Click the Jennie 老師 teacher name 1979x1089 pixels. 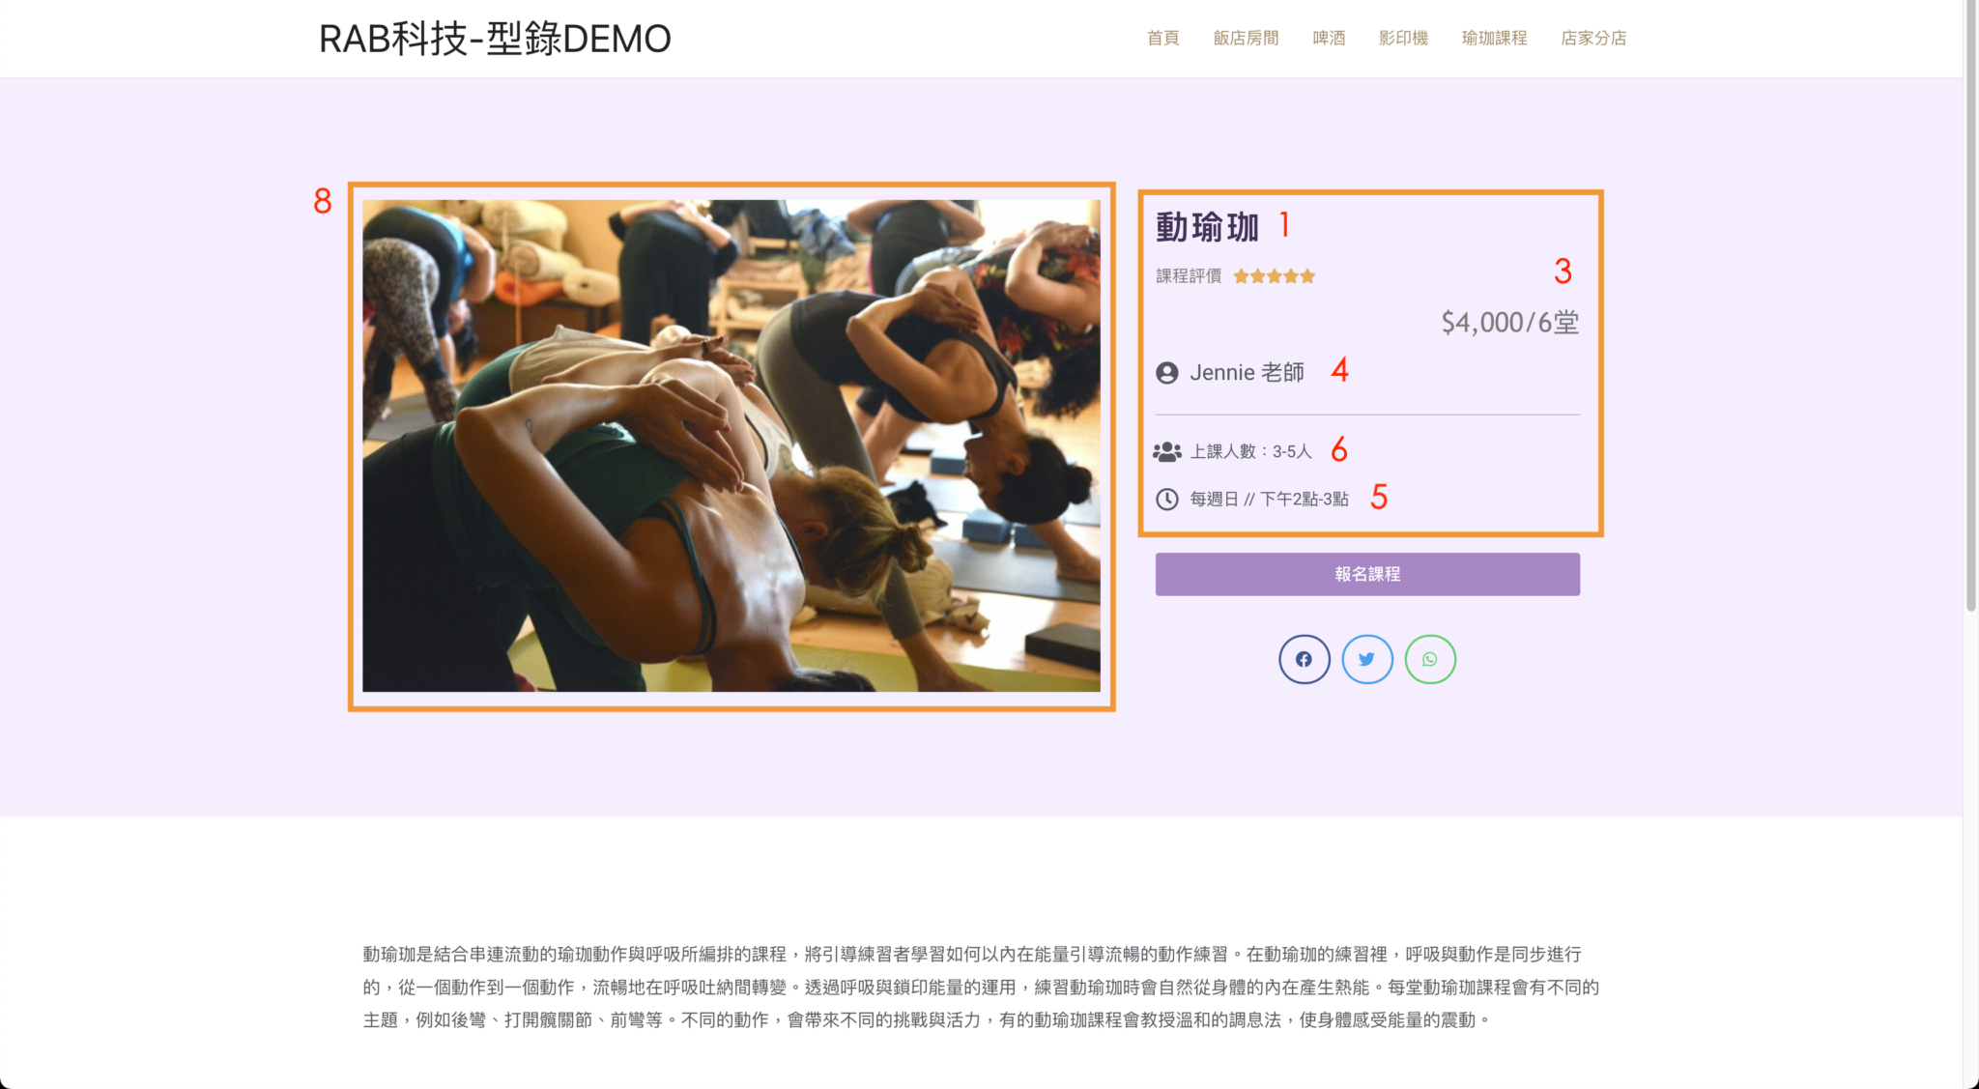coord(1247,373)
